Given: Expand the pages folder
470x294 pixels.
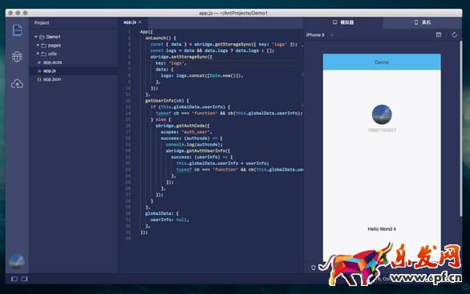Looking at the screenshot, I should [x=38, y=45].
